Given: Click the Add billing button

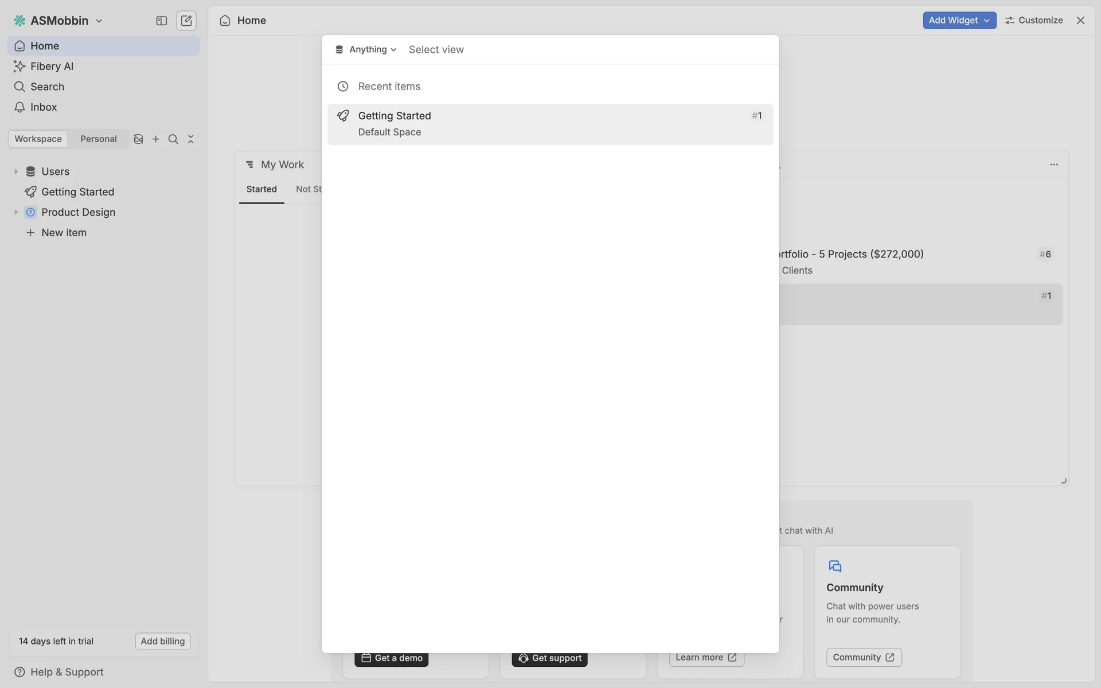Looking at the screenshot, I should point(162,641).
